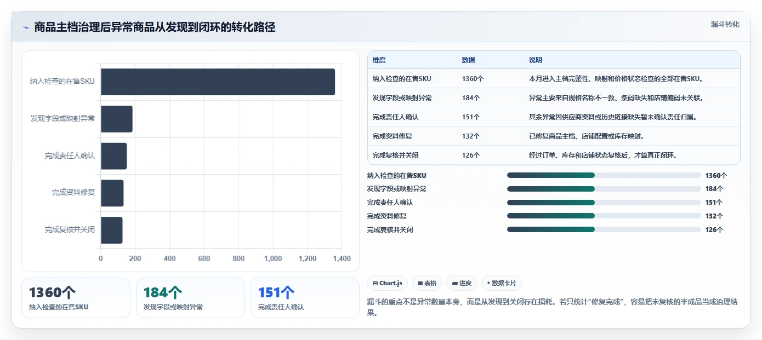Click the 完成复核并关闭 chart bar
The image size is (762, 340).
click(112, 230)
